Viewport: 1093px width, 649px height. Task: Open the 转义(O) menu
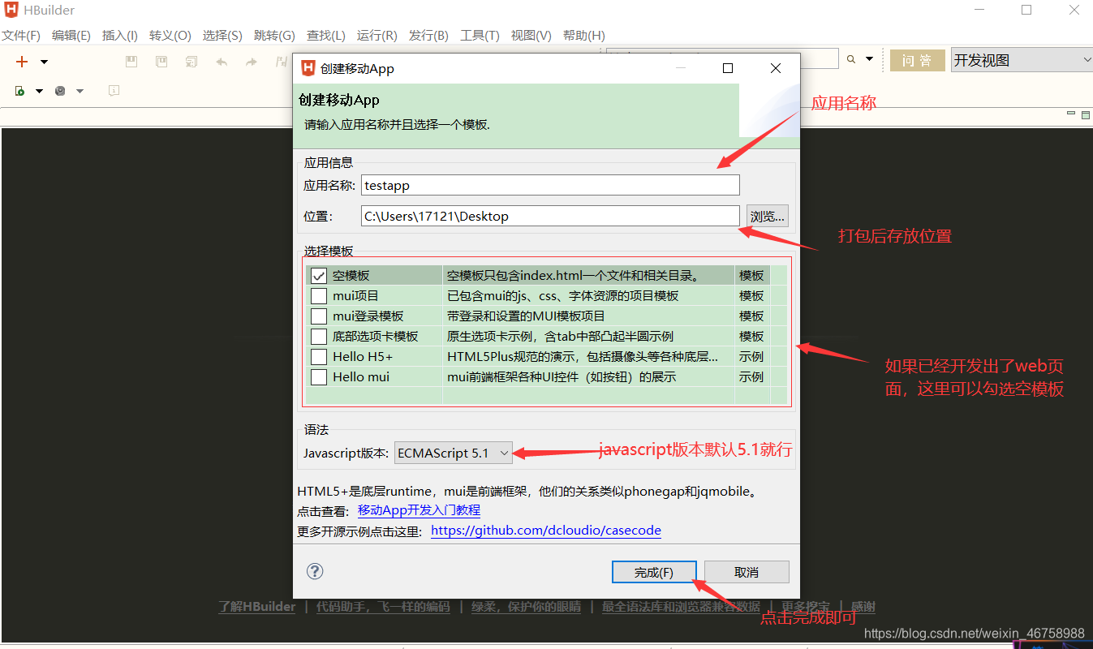tap(170, 36)
